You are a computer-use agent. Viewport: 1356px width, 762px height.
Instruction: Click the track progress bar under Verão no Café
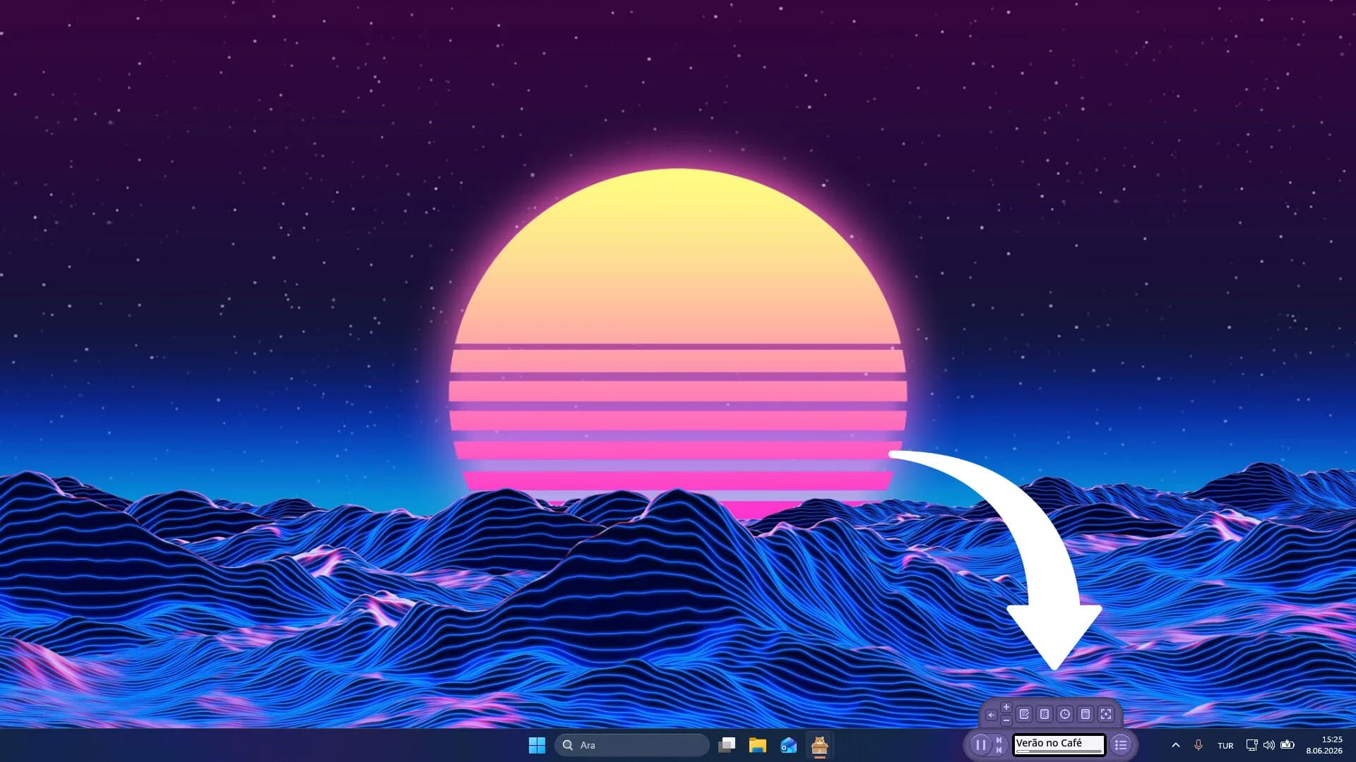pyautogui.click(x=1059, y=751)
